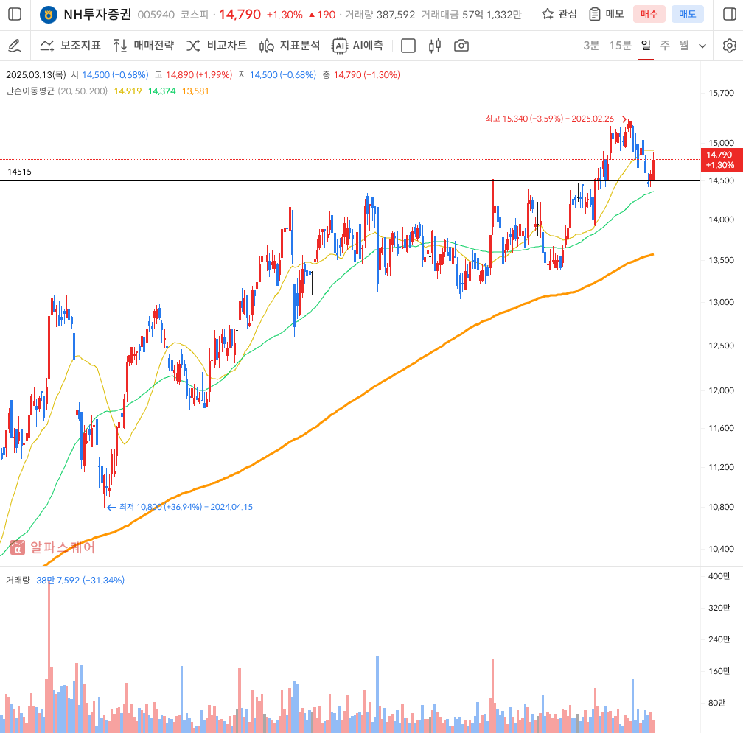The height and width of the screenshot is (733, 743).
Task: Select the 주 weekly timeframe
Action: click(x=665, y=46)
